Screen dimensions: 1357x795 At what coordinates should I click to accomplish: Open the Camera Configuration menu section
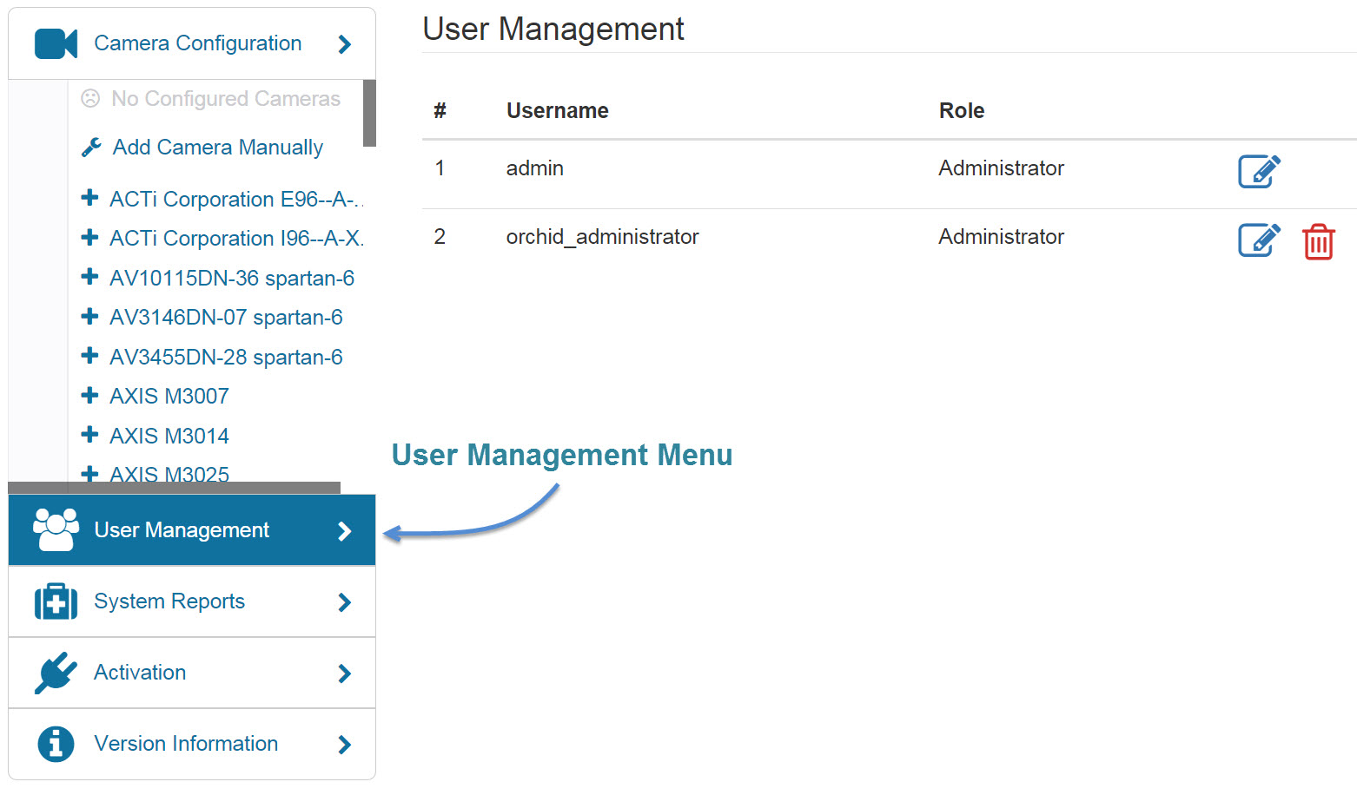192,43
